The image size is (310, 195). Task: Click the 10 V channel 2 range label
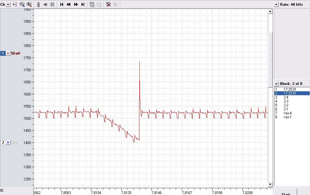tap(14, 143)
